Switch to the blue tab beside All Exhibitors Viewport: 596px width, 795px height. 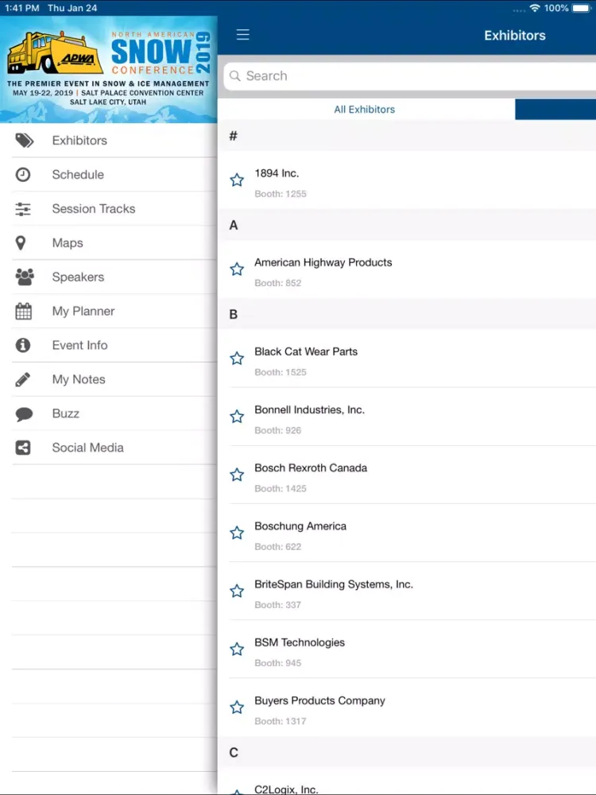point(555,110)
